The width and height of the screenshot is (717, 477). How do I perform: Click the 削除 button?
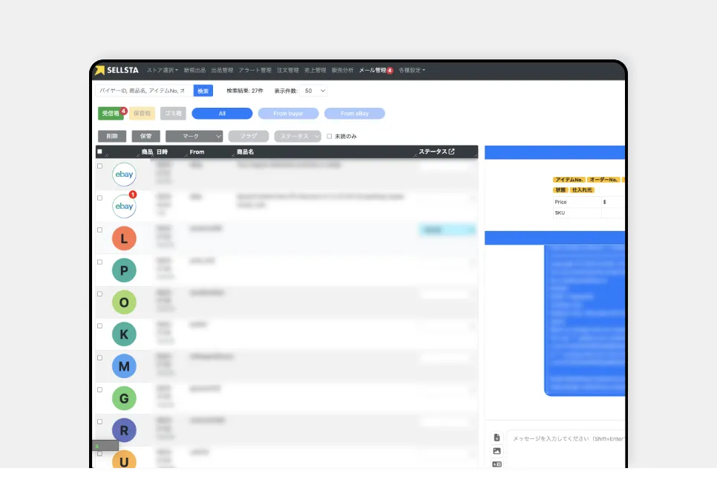point(111,137)
